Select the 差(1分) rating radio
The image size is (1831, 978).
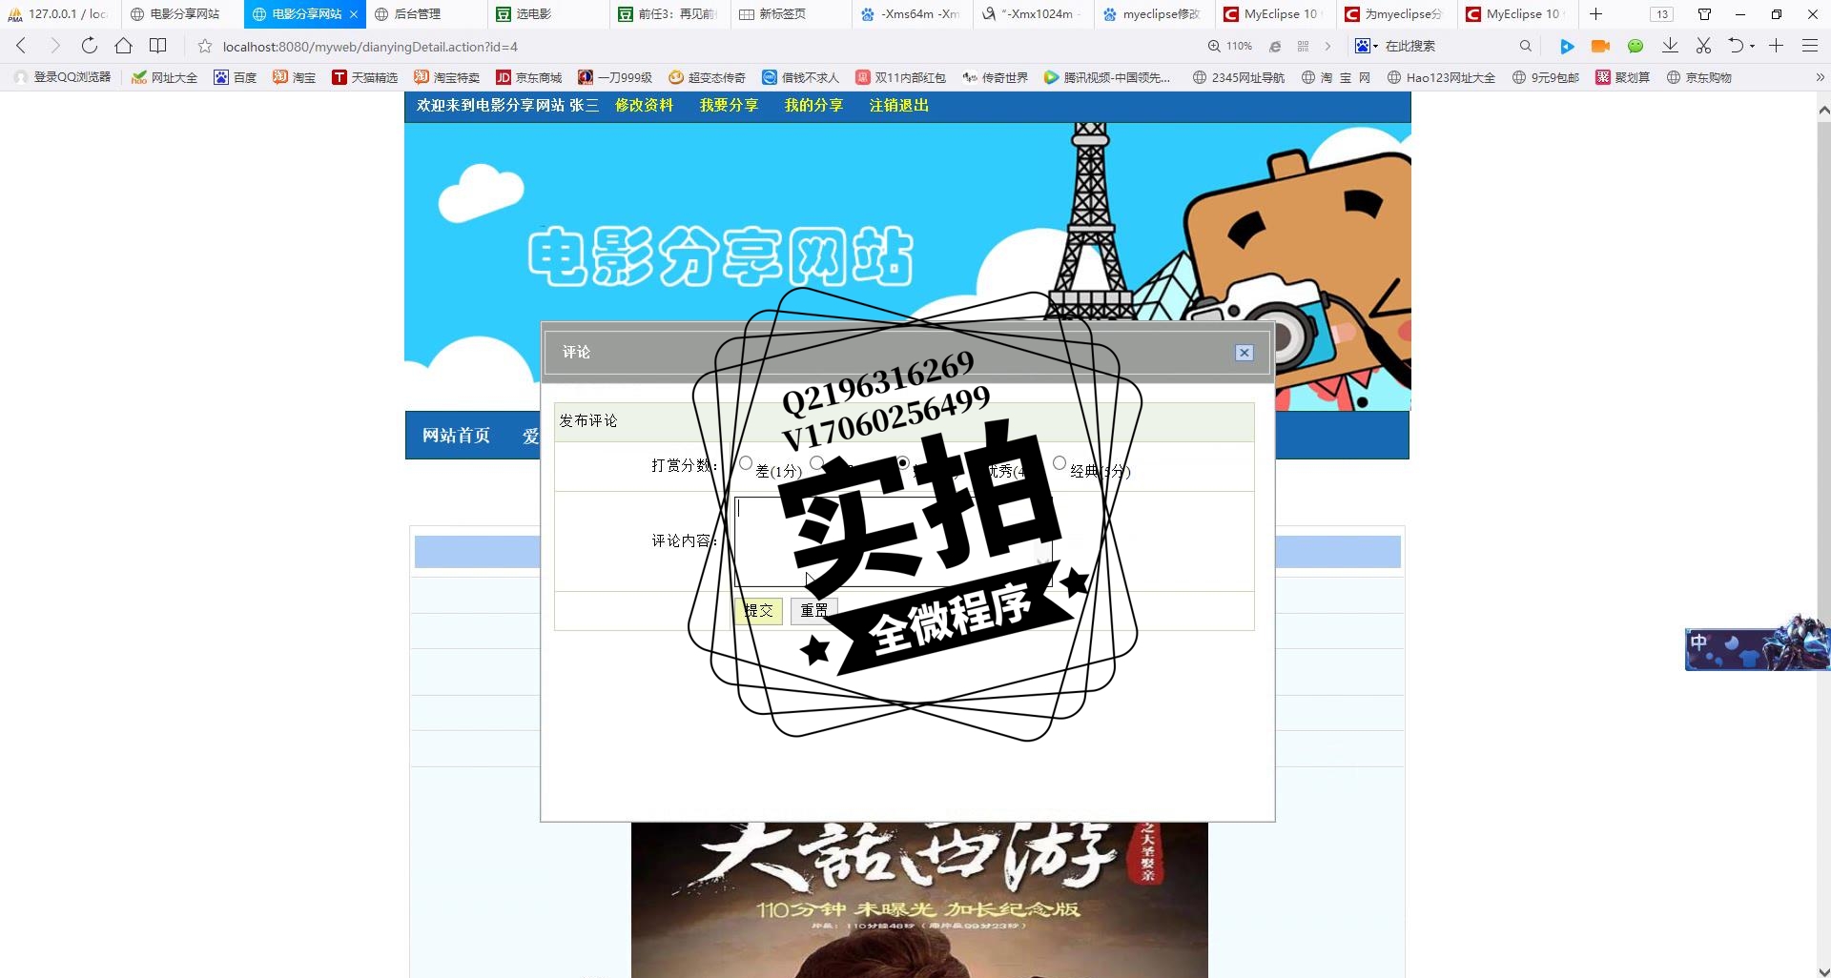coord(746,463)
